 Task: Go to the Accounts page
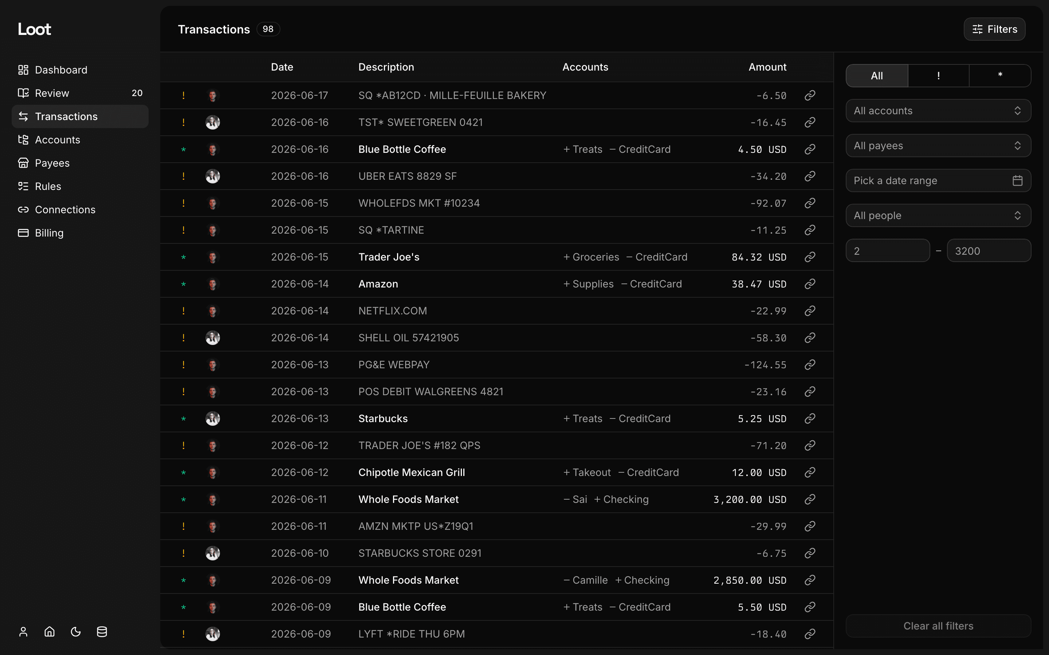(80, 140)
